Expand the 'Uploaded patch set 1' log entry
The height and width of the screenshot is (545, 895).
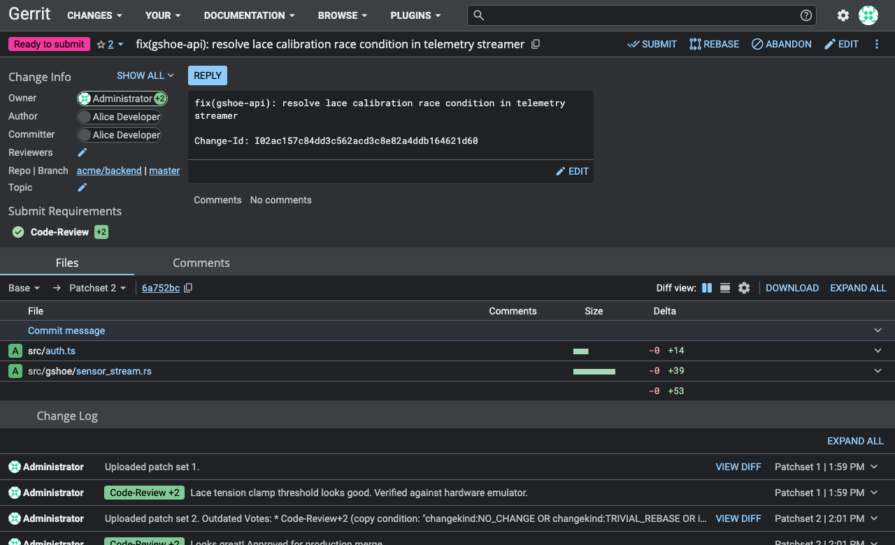point(874,467)
